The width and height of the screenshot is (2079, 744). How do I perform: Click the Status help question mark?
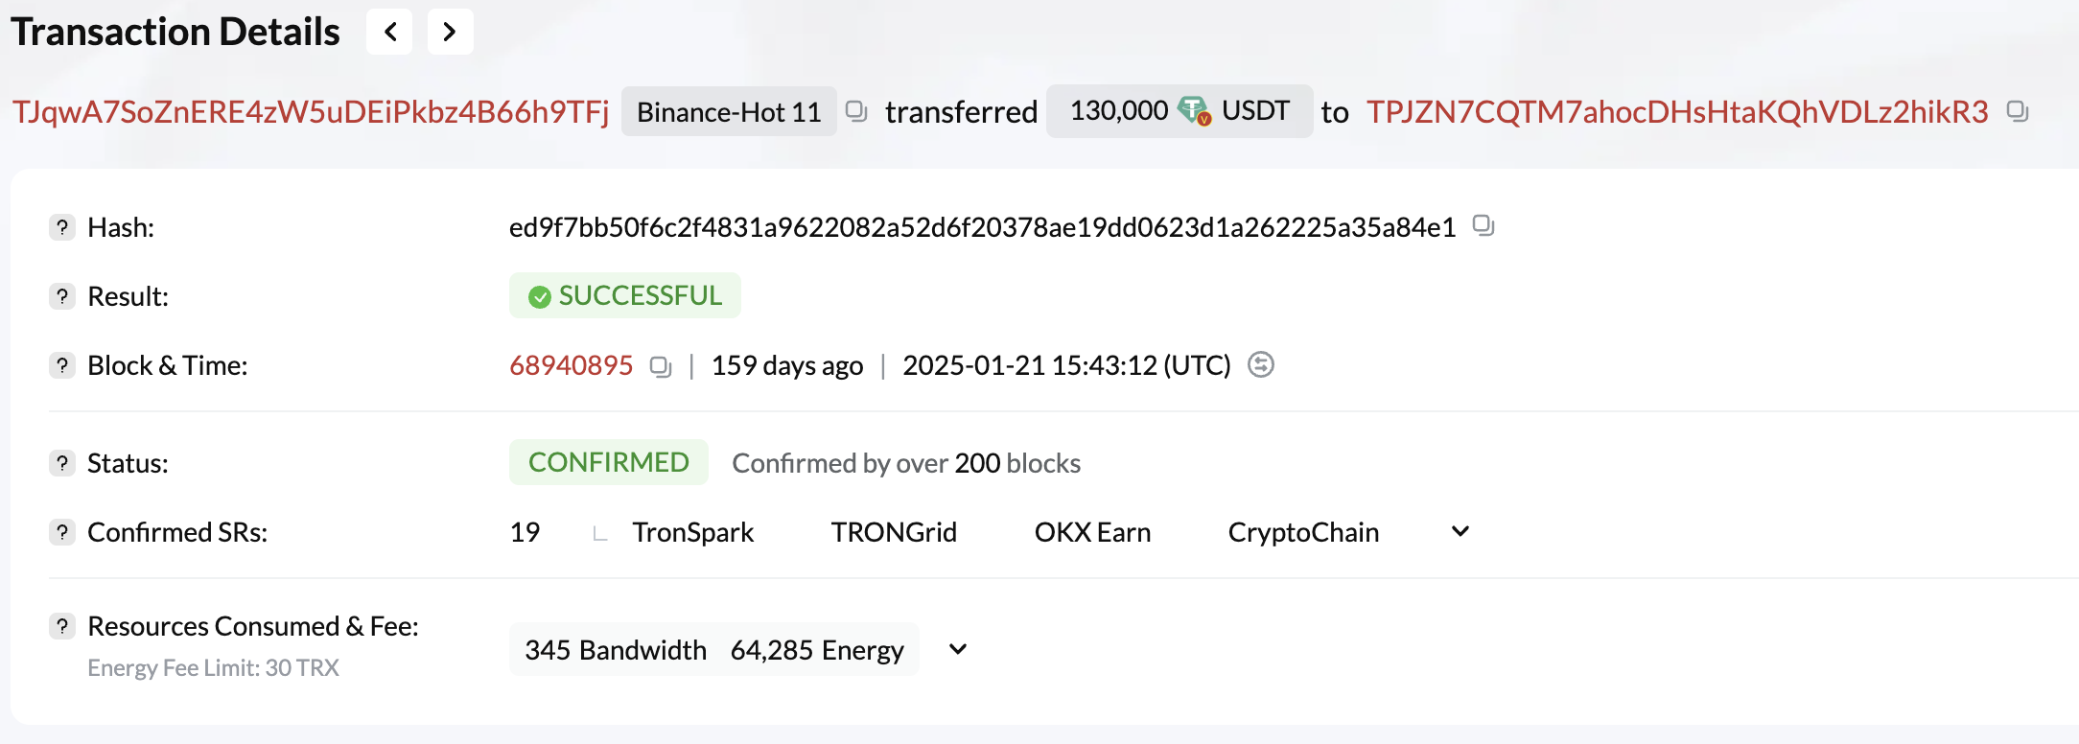pyautogui.click(x=62, y=463)
